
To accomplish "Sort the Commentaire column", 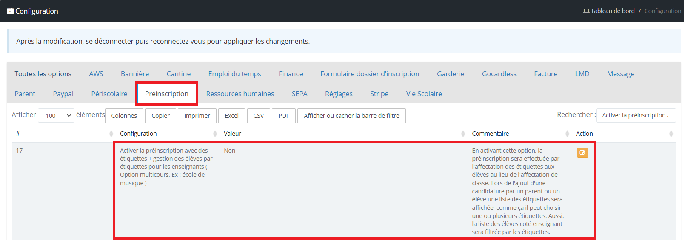I will click(567, 134).
